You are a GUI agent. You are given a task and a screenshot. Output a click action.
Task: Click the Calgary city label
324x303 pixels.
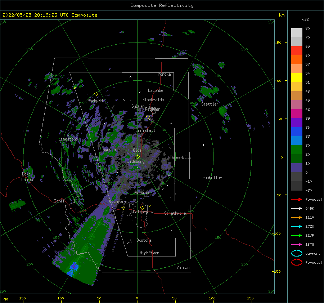pos(140,212)
